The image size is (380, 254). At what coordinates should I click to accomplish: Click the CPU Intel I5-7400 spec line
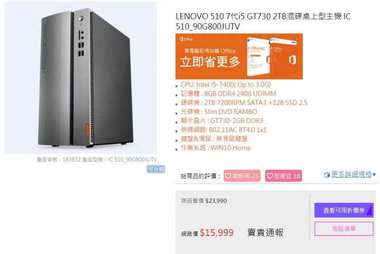pyautogui.click(x=226, y=84)
